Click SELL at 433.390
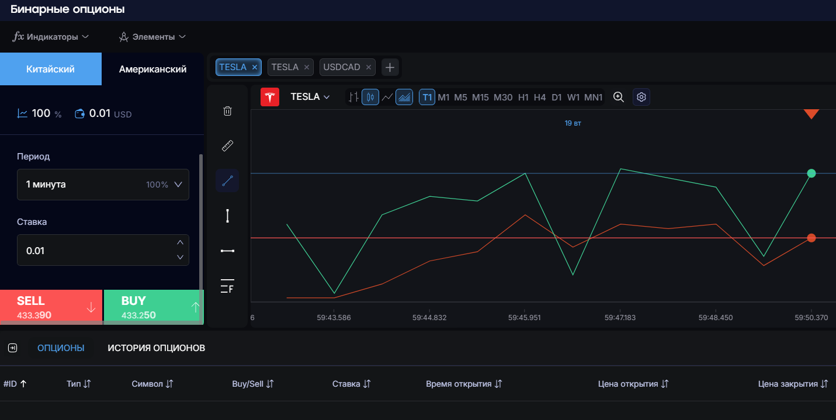This screenshot has width=836, height=420. pos(51,307)
